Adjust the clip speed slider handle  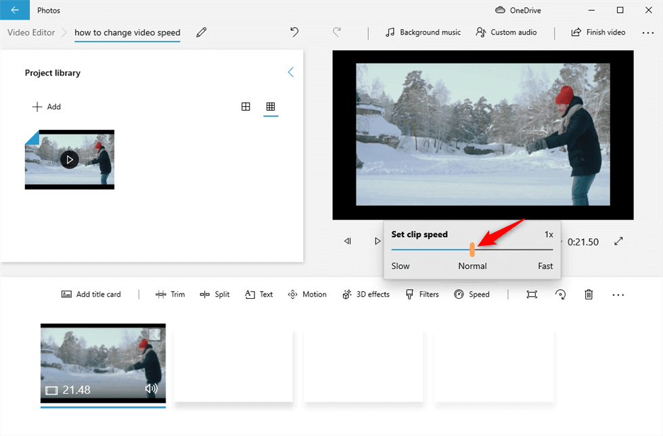point(472,249)
